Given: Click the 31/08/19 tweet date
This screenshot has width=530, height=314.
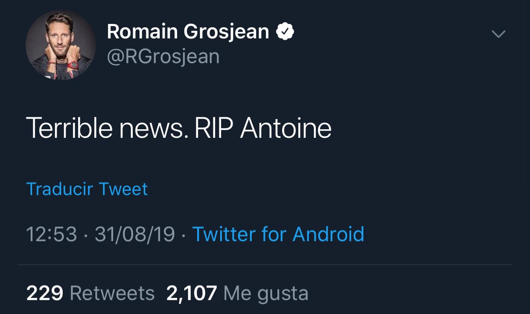Looking at the screenshot, I should [x=135, y=234].
